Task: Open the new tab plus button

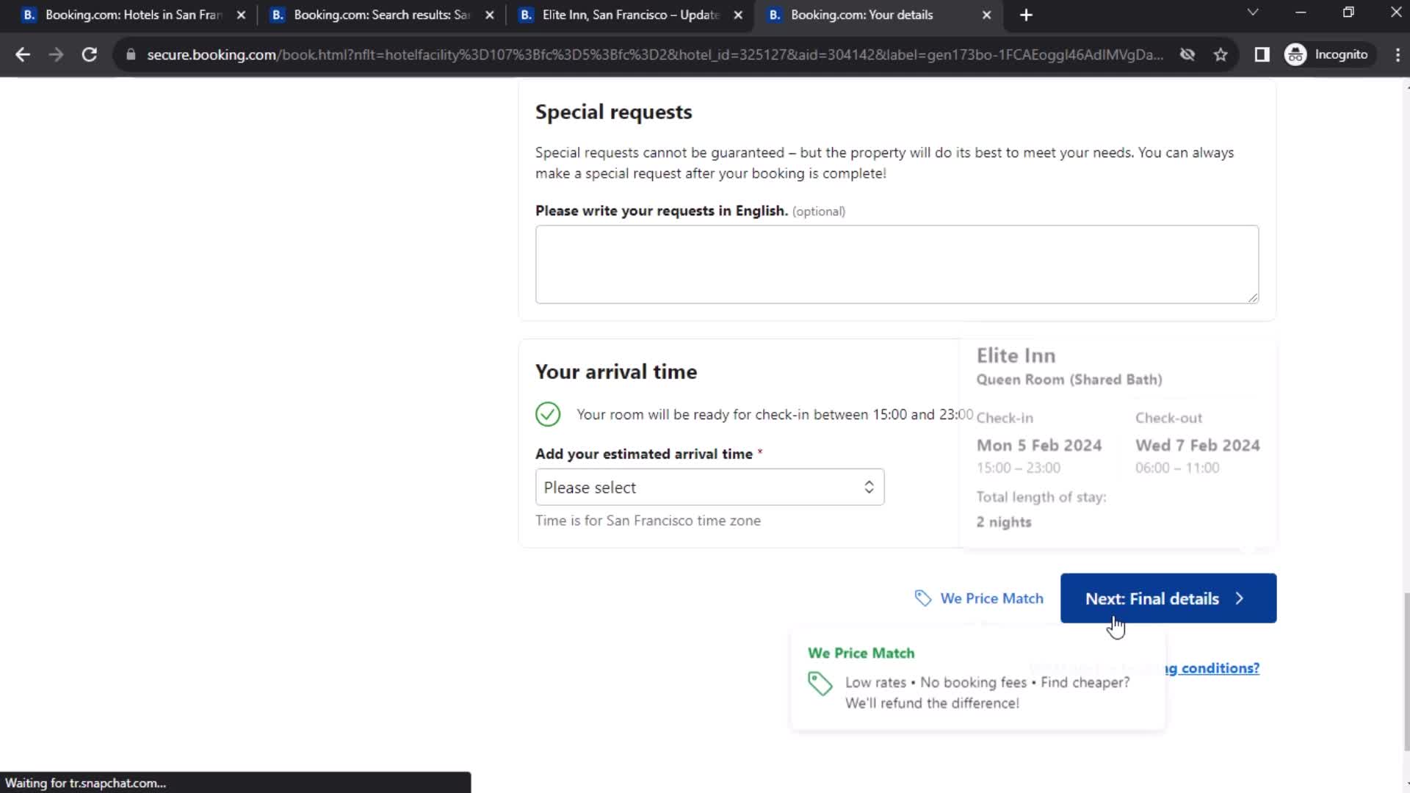Action: coord(1025,15)
